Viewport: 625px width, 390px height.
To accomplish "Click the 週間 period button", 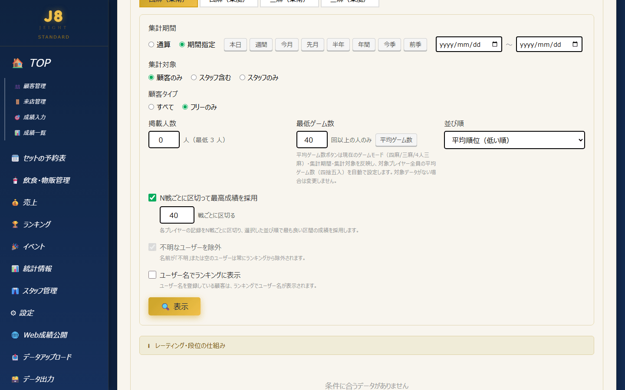I will pyautogui.click(x=261, y=45).
